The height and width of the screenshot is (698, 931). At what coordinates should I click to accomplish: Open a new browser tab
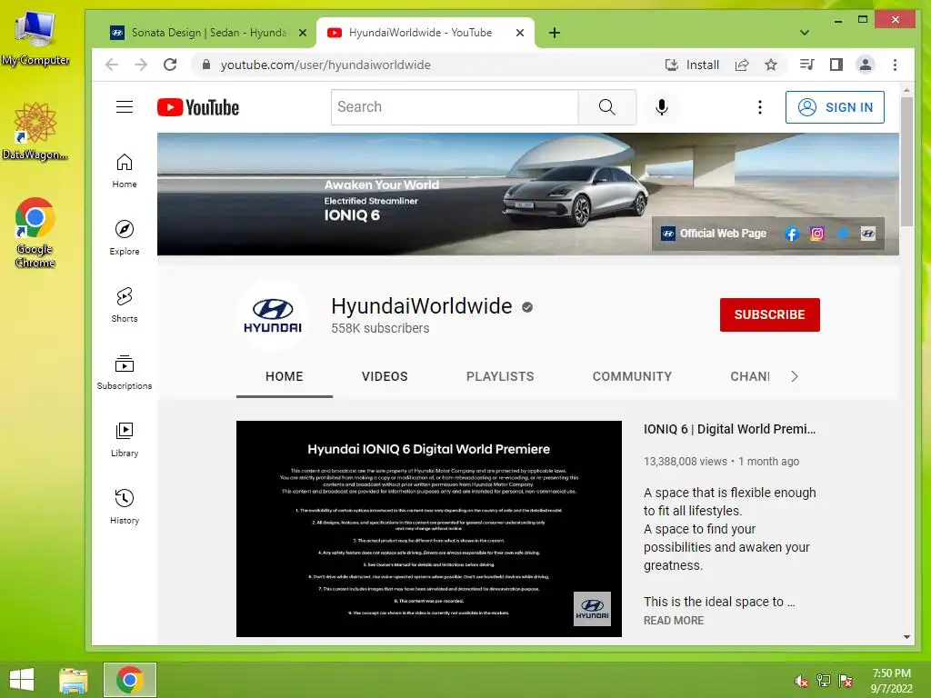point(555,33)
